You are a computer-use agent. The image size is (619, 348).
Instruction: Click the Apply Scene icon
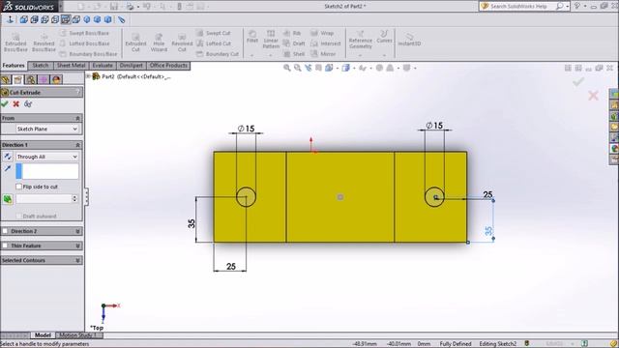point(390,68)
